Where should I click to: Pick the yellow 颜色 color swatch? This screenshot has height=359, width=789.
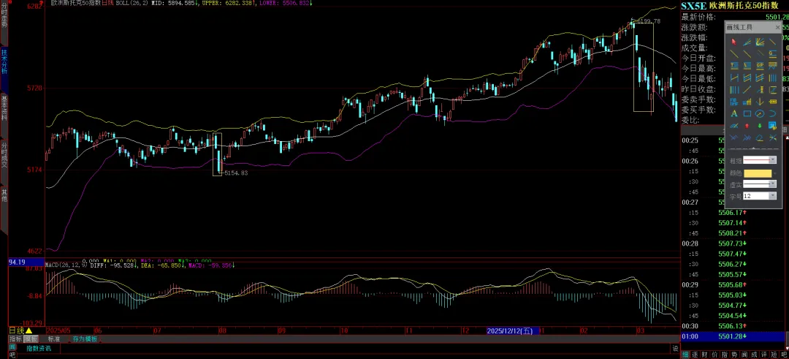(x=758, y=173)
